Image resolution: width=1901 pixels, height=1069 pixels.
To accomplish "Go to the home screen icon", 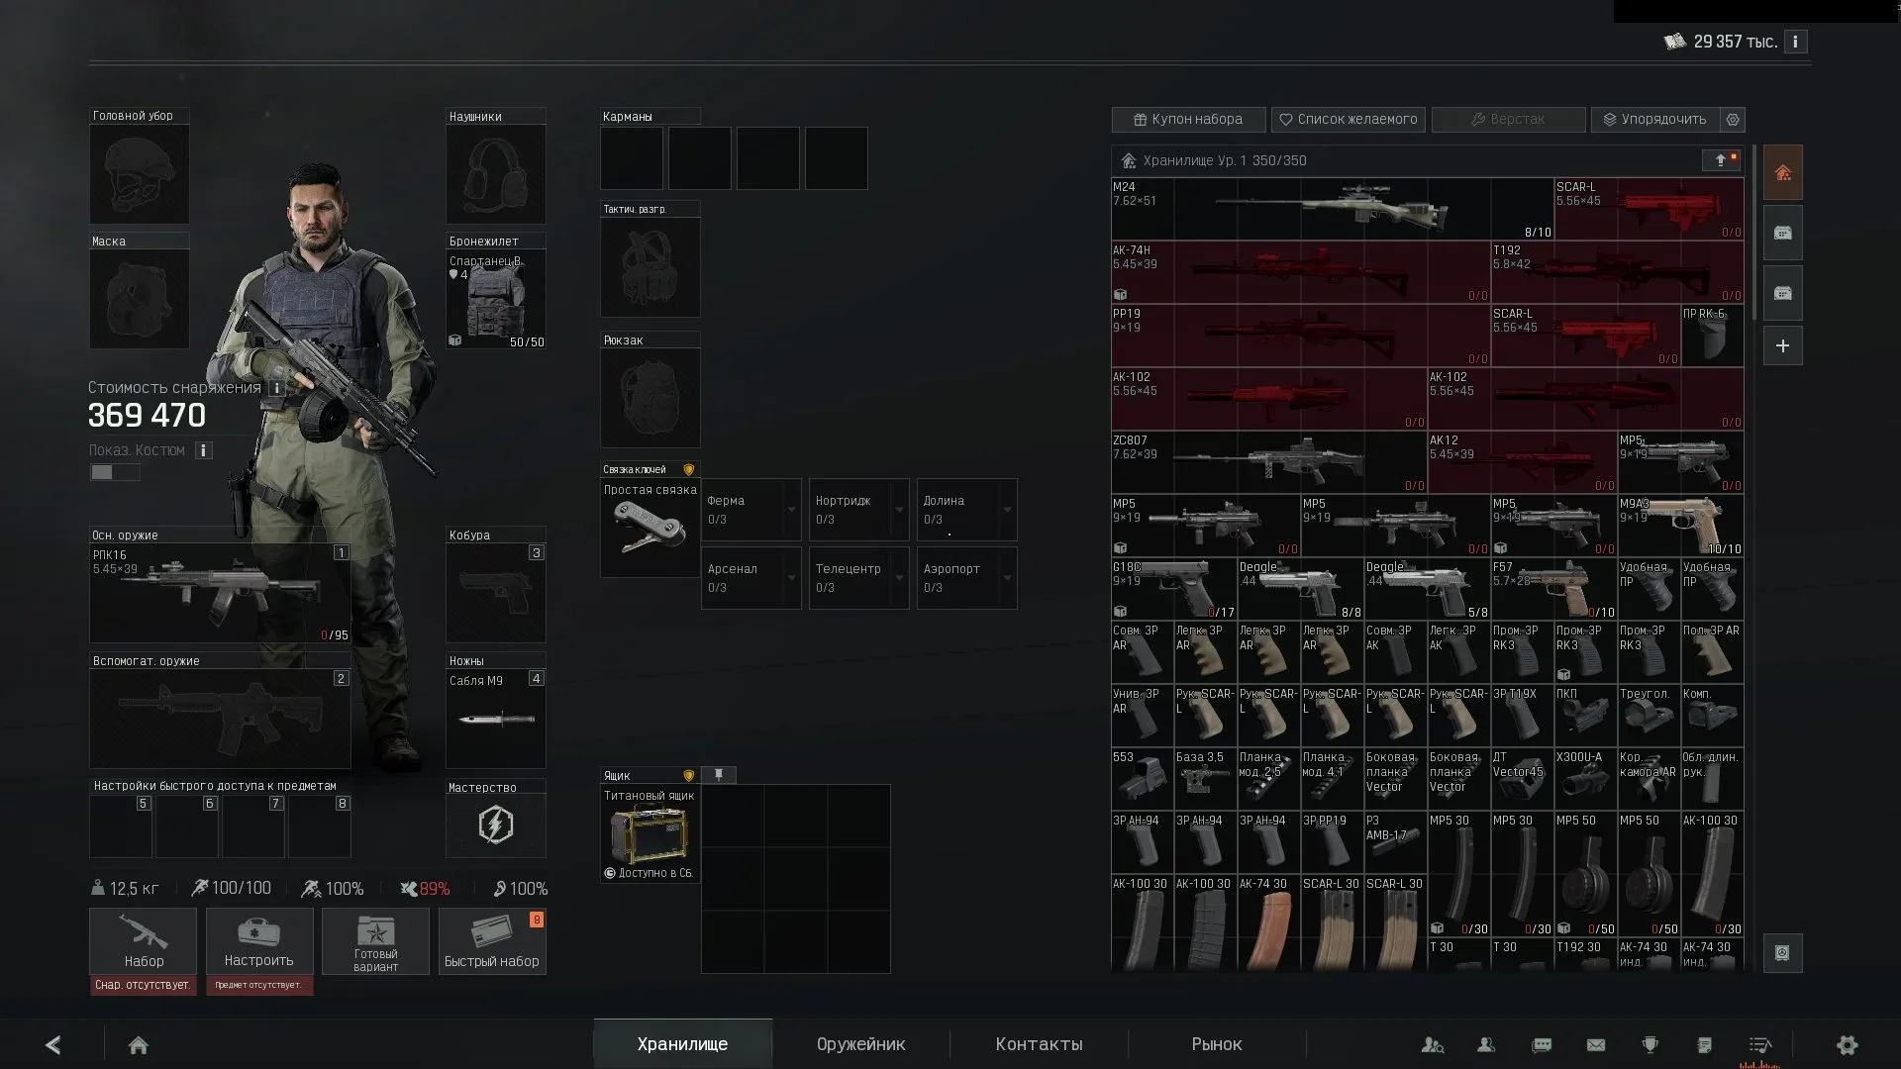I will 139,1044.
